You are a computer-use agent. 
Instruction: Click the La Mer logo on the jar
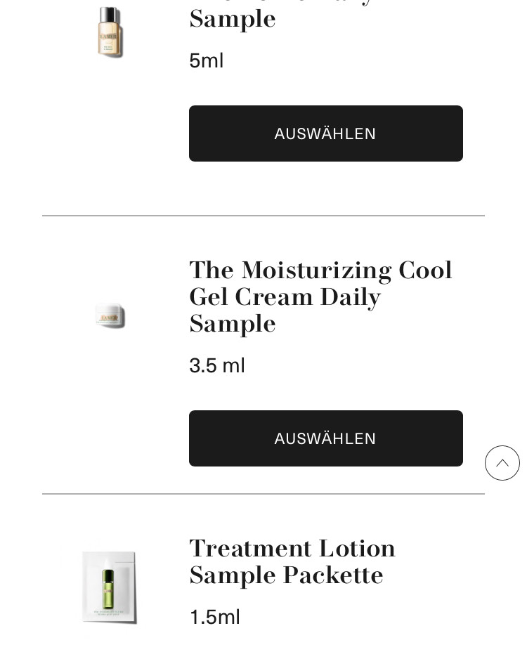coord(109,318)
